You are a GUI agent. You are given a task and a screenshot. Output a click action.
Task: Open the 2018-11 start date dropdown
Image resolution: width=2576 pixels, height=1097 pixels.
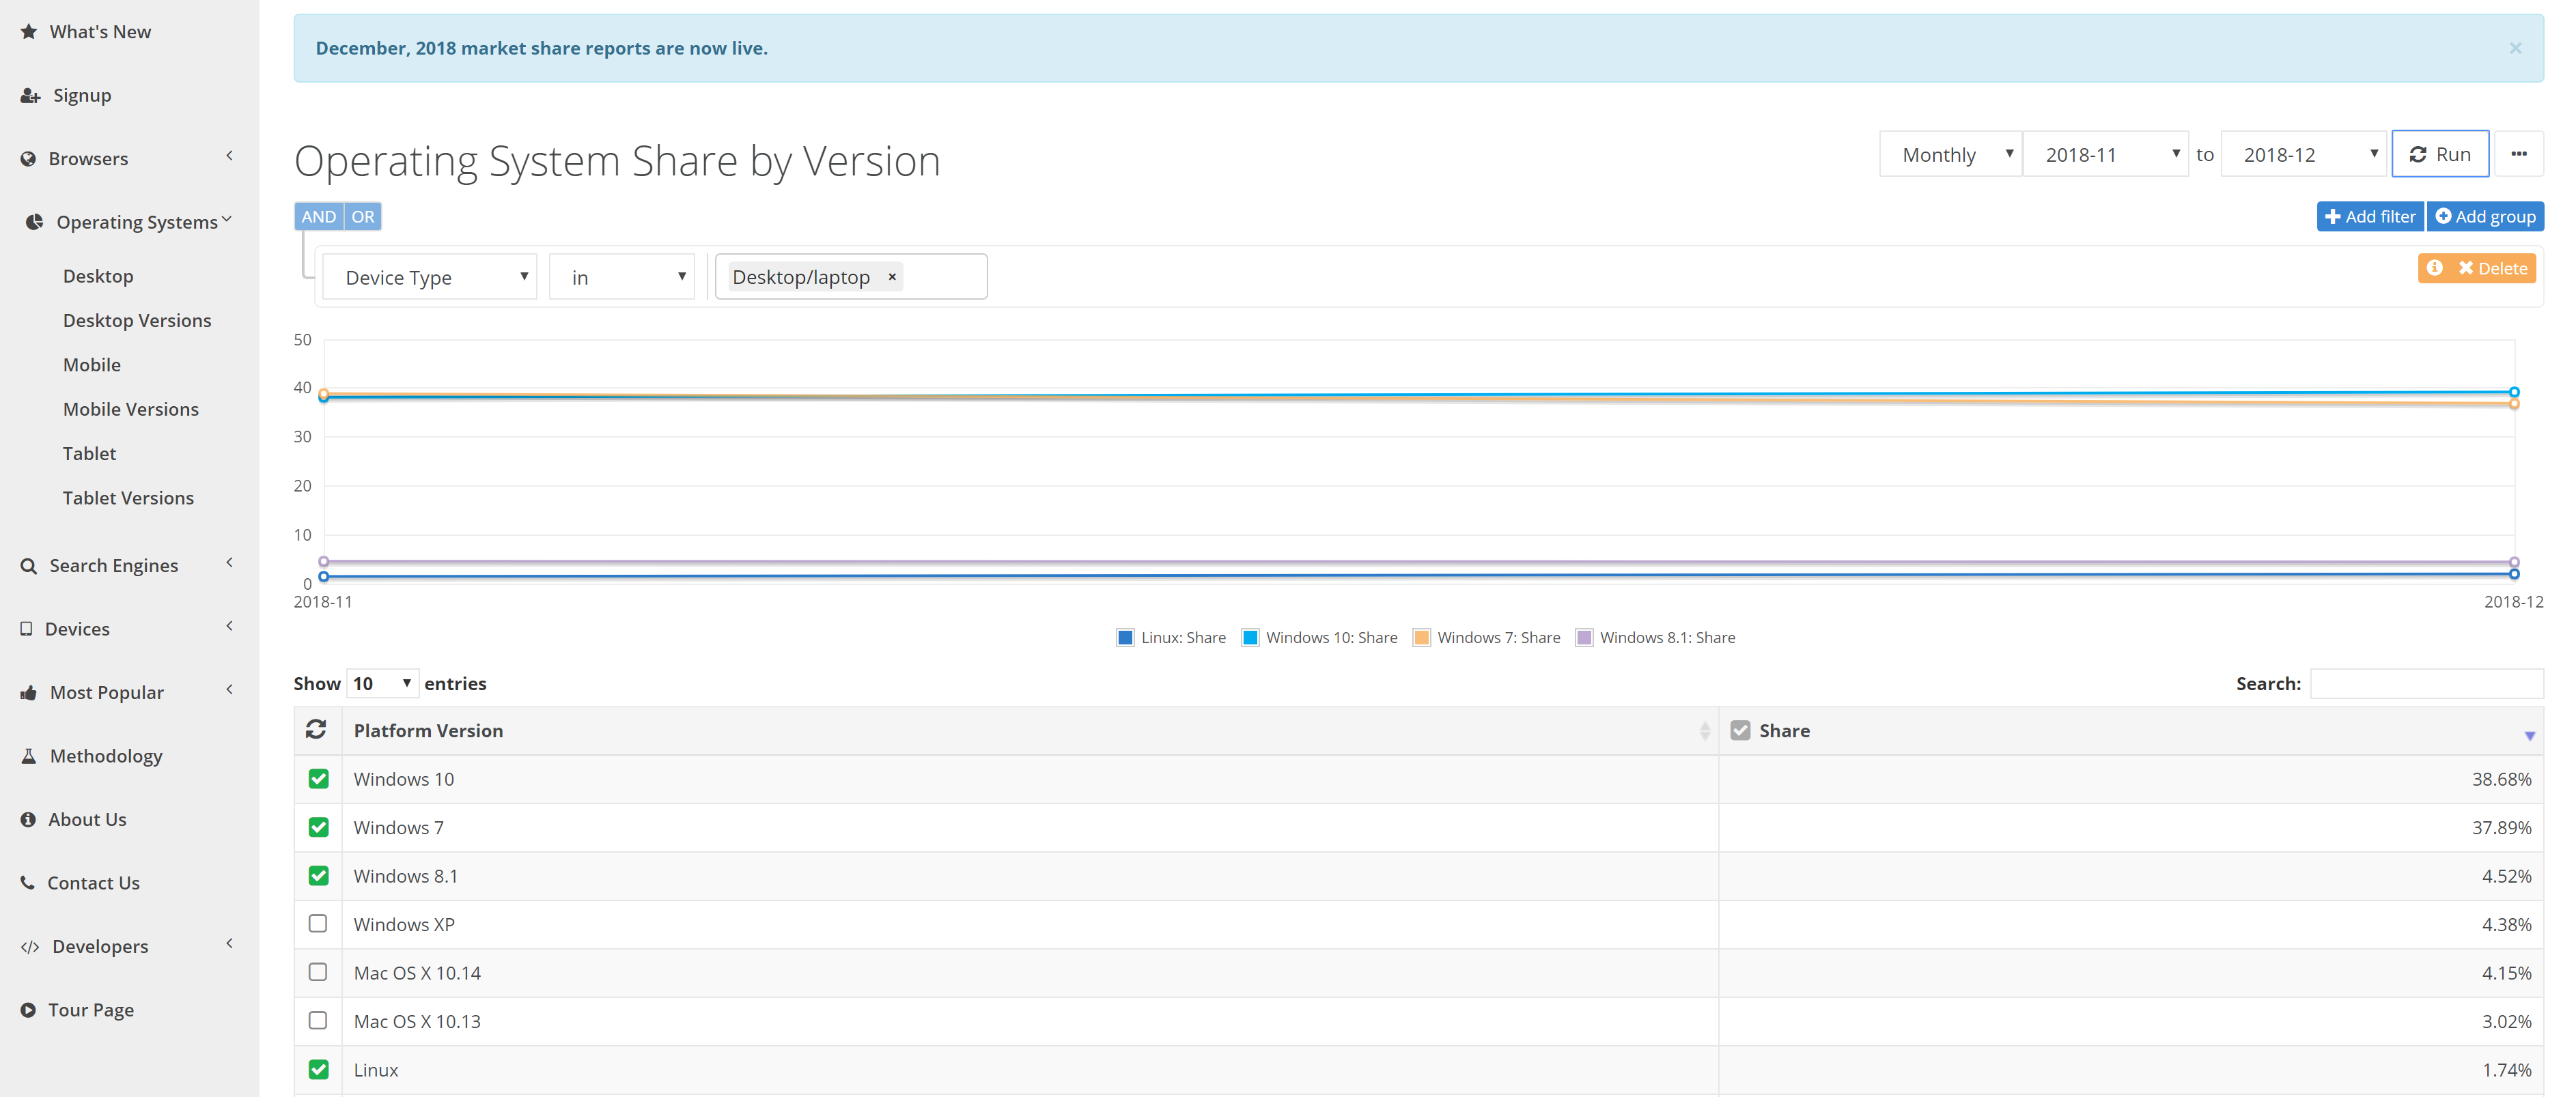pyautogui.click(x=2105, y=154)
